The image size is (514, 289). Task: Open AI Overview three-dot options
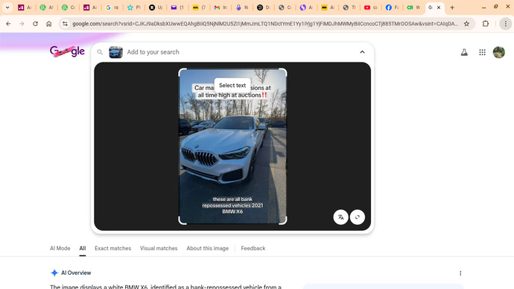point(460,273)
